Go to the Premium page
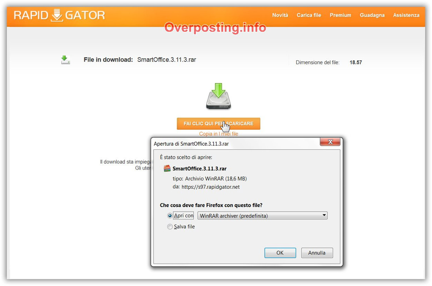 coord(341,15)
